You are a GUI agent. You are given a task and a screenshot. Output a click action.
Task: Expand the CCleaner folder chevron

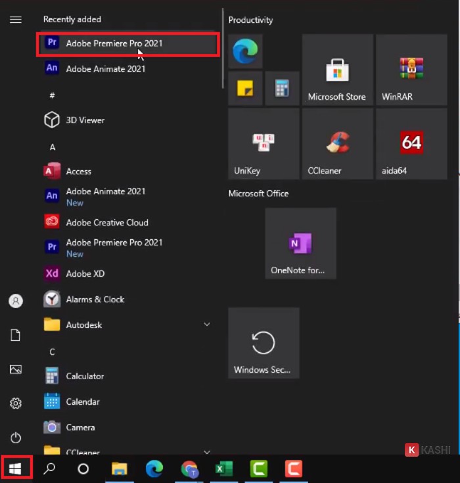point(207,452)
